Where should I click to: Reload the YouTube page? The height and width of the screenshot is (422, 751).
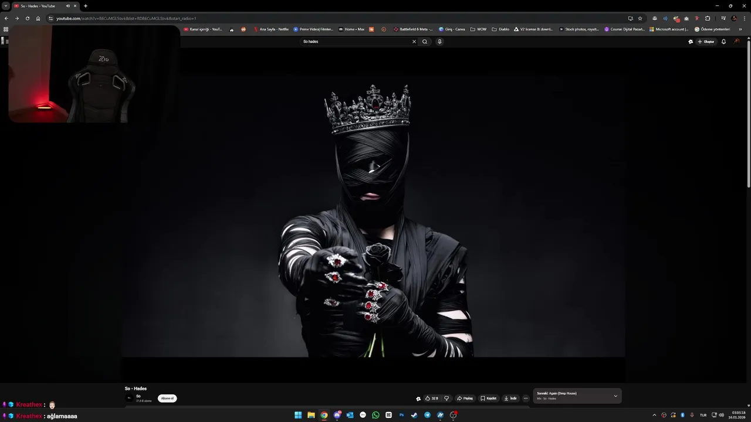pyautogui.click(x=27, y=18)
